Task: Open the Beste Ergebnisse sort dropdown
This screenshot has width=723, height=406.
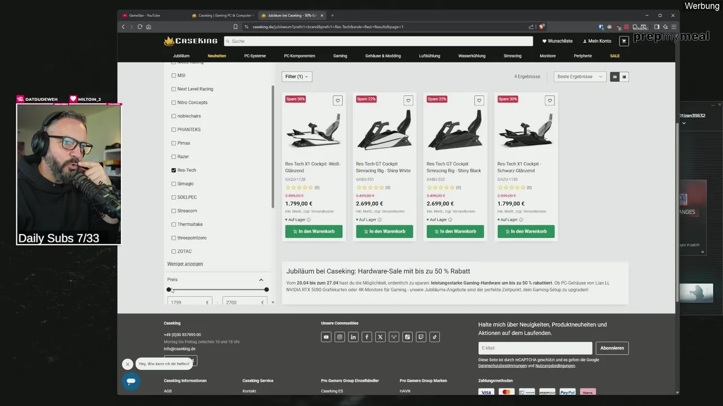Action: pyautogui.click(x=580, y=77)
